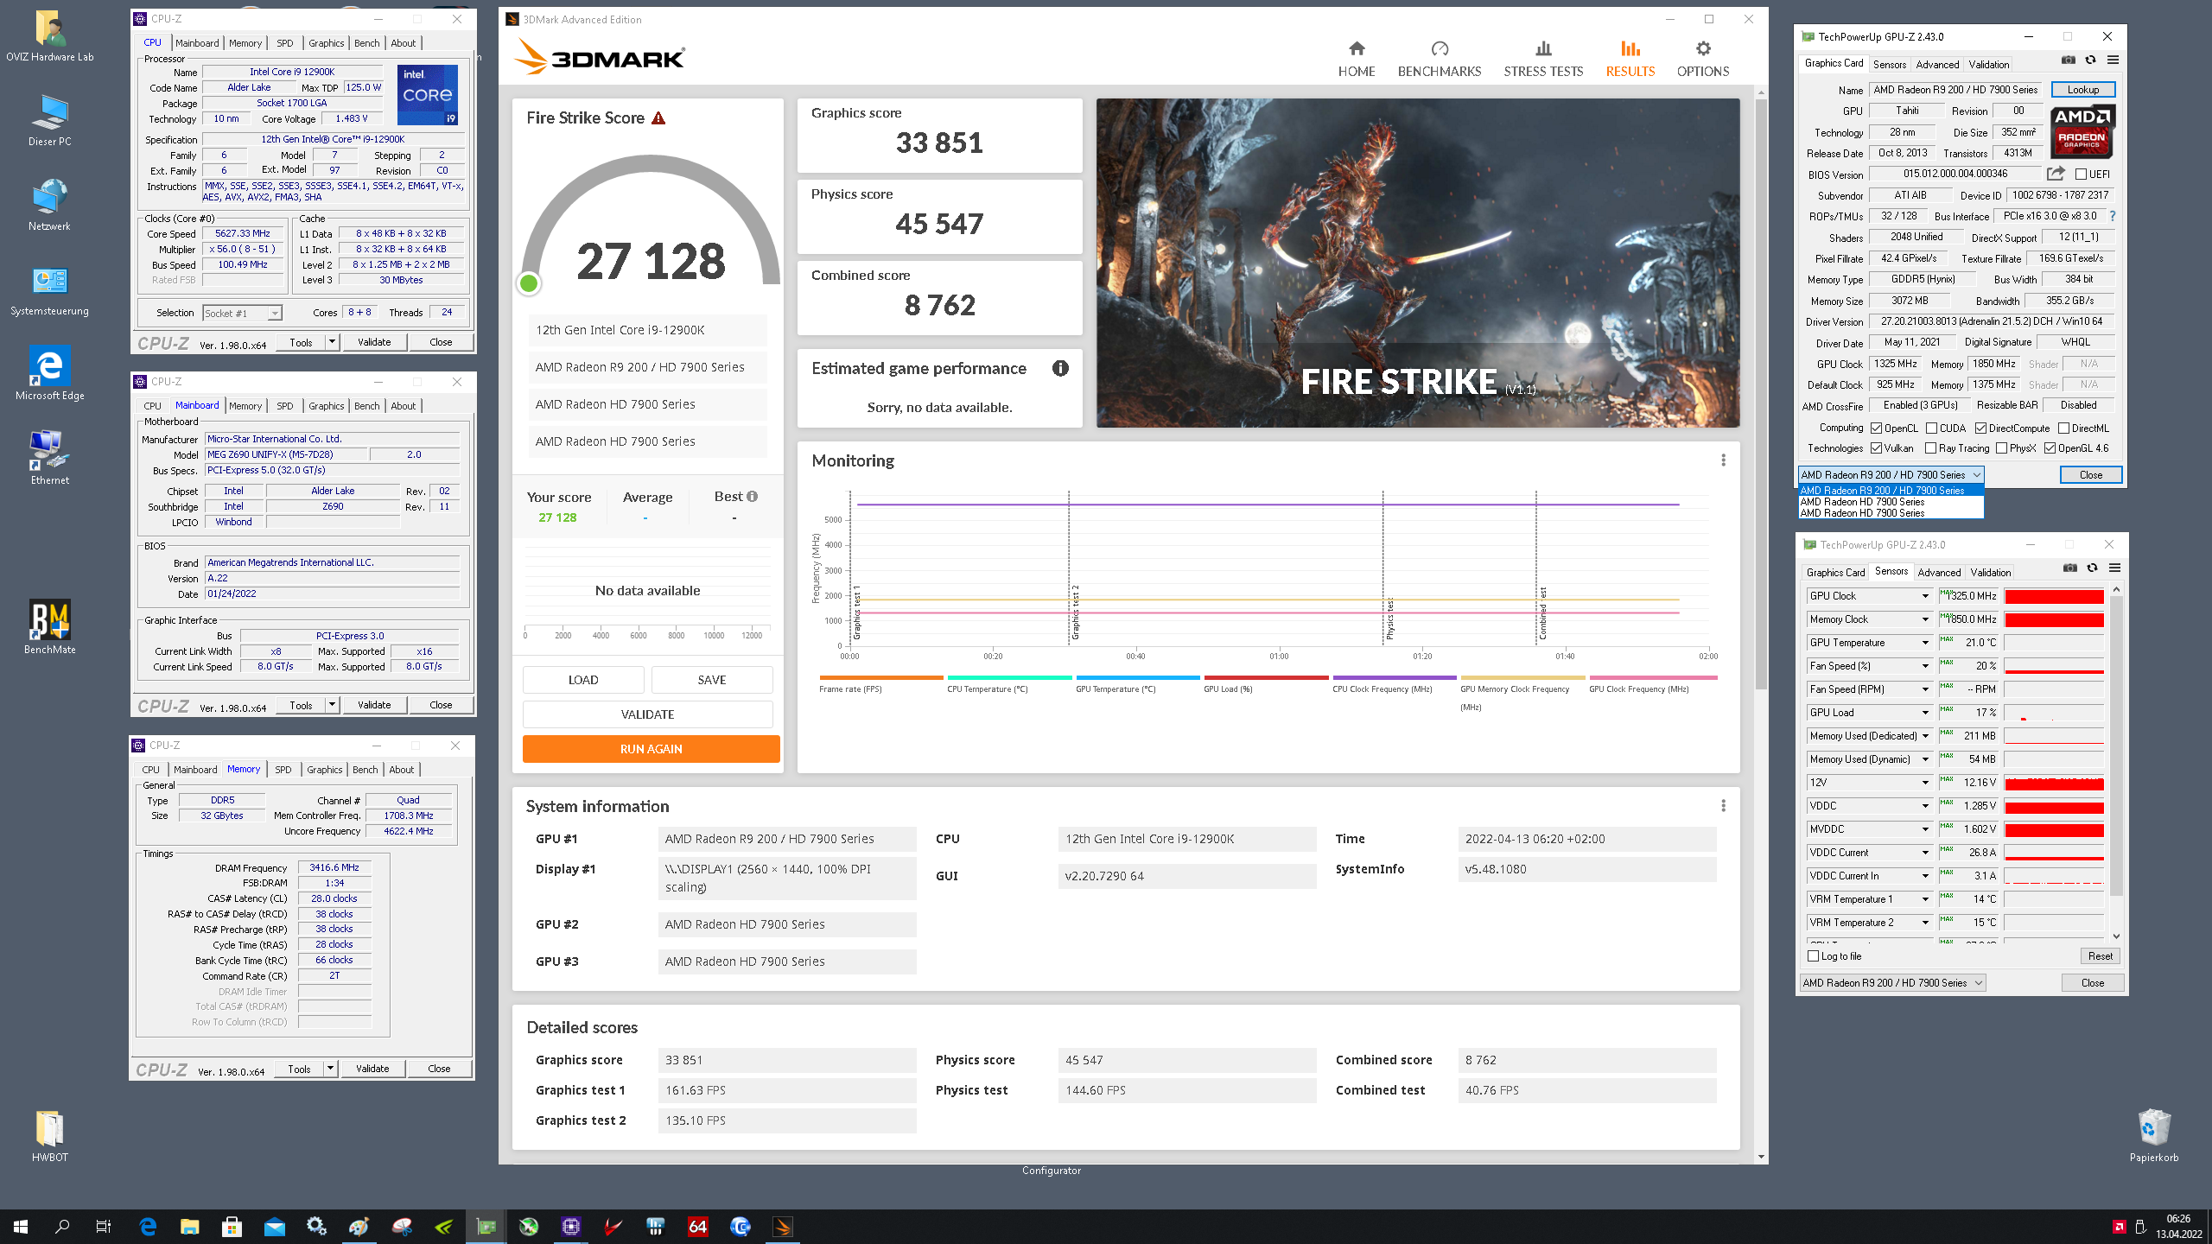Click the 3DMark icon in the taskbar

pyautogui.click(x=782, y=1227)
